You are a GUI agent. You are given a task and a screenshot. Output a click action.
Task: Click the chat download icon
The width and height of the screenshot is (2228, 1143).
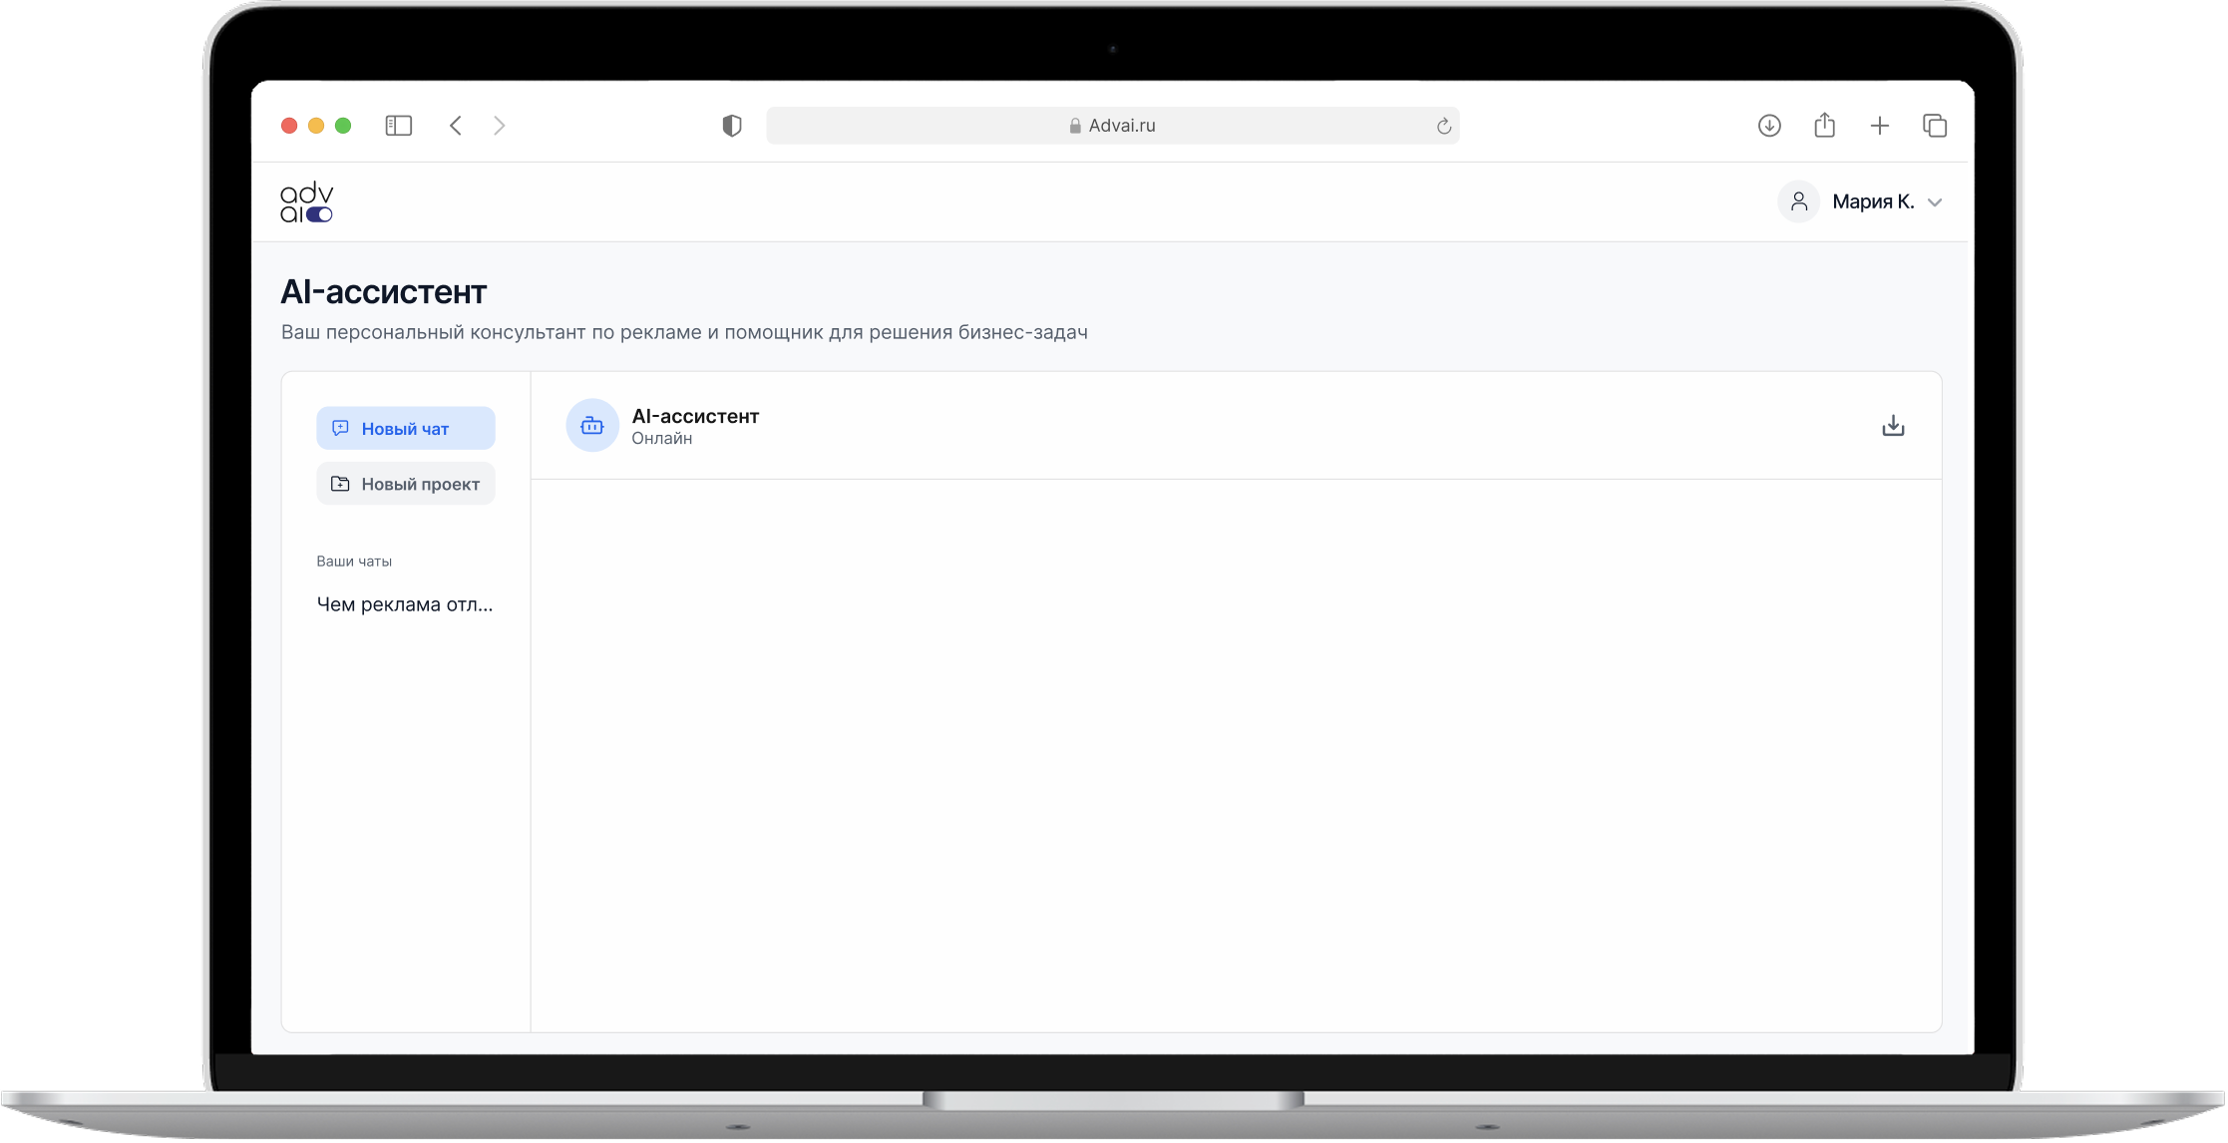click(1892, 426)
